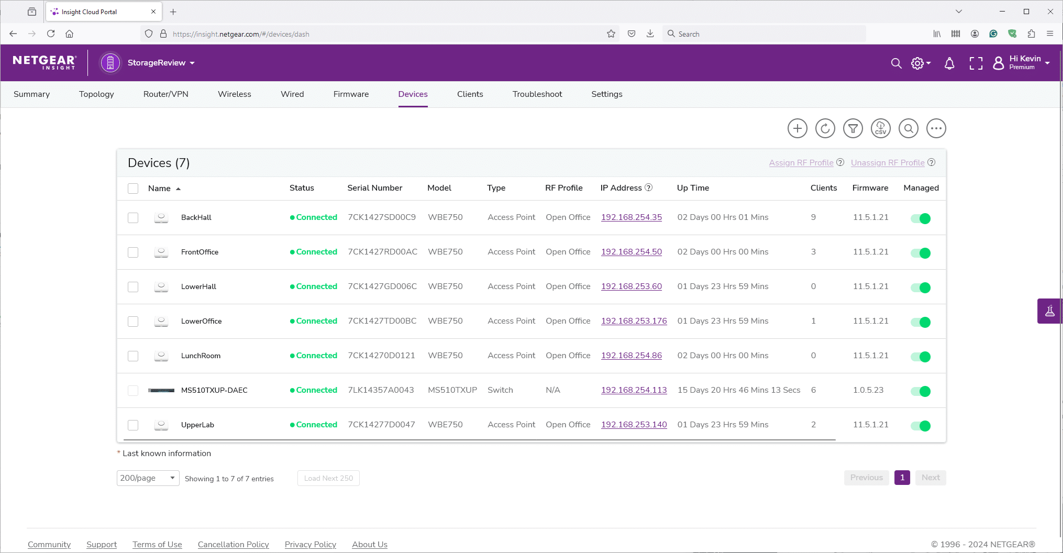Toggle fullscreen view icon

976,63
